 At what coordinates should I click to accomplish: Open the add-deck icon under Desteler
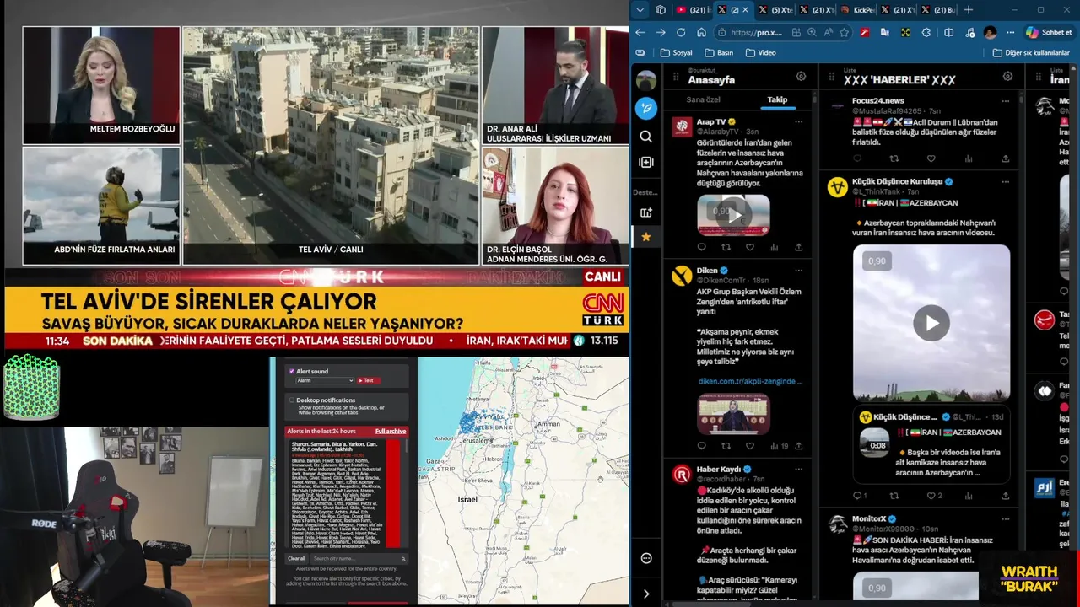tap(646, 212)
